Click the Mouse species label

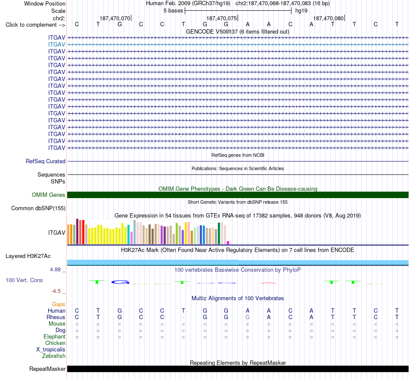pos(57,324)
